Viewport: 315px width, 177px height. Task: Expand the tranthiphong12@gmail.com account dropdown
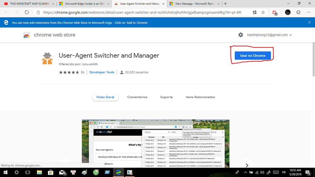pyautogui.click(x=269, y=35)
